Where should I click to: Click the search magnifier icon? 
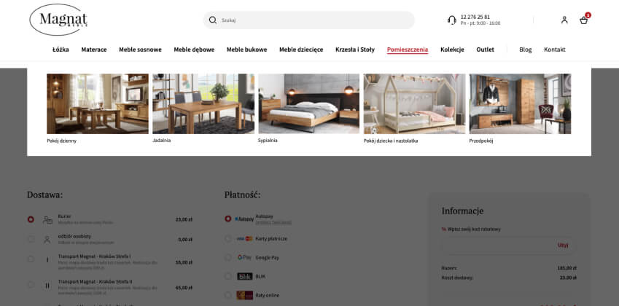tap(213, 20)
